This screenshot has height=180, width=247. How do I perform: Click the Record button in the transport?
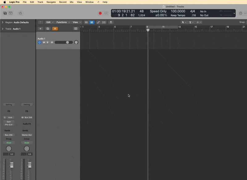100,13
